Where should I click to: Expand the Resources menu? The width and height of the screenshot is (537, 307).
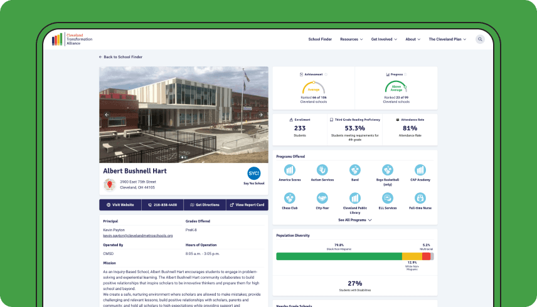[x=351, y=39]
